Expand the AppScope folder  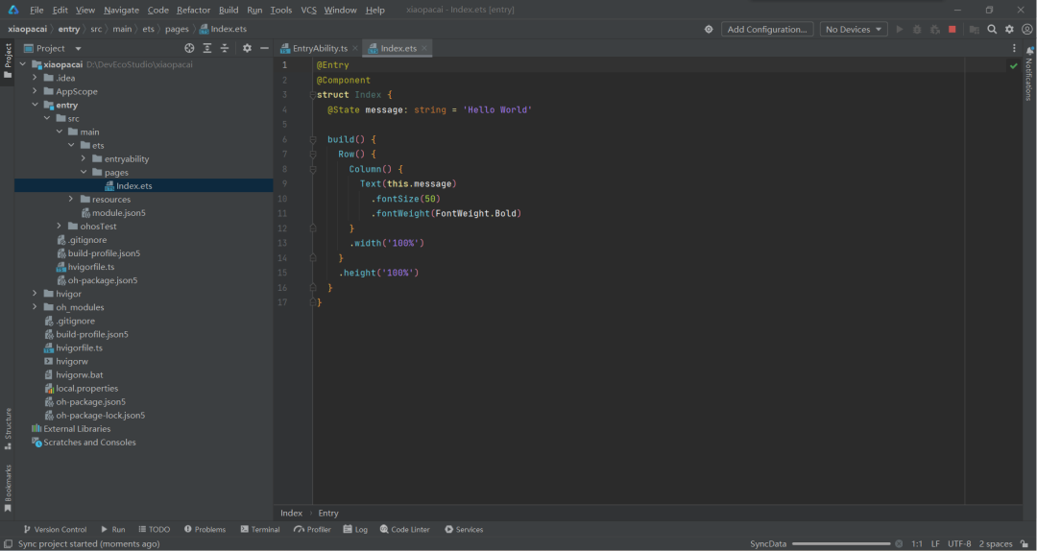[35, 91]
